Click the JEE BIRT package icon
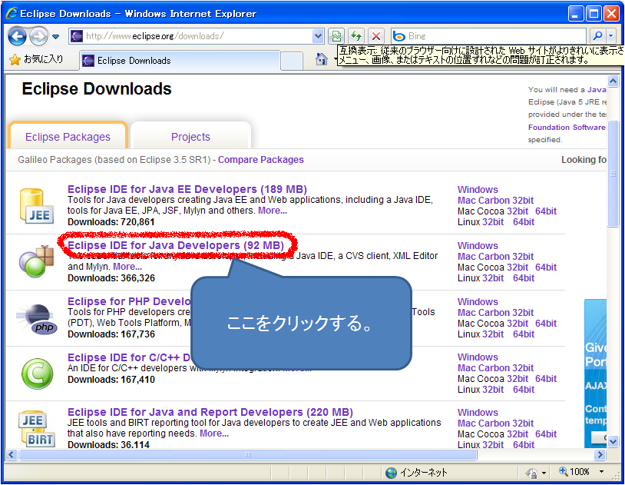625x485 pixels. tap(35, 429)
